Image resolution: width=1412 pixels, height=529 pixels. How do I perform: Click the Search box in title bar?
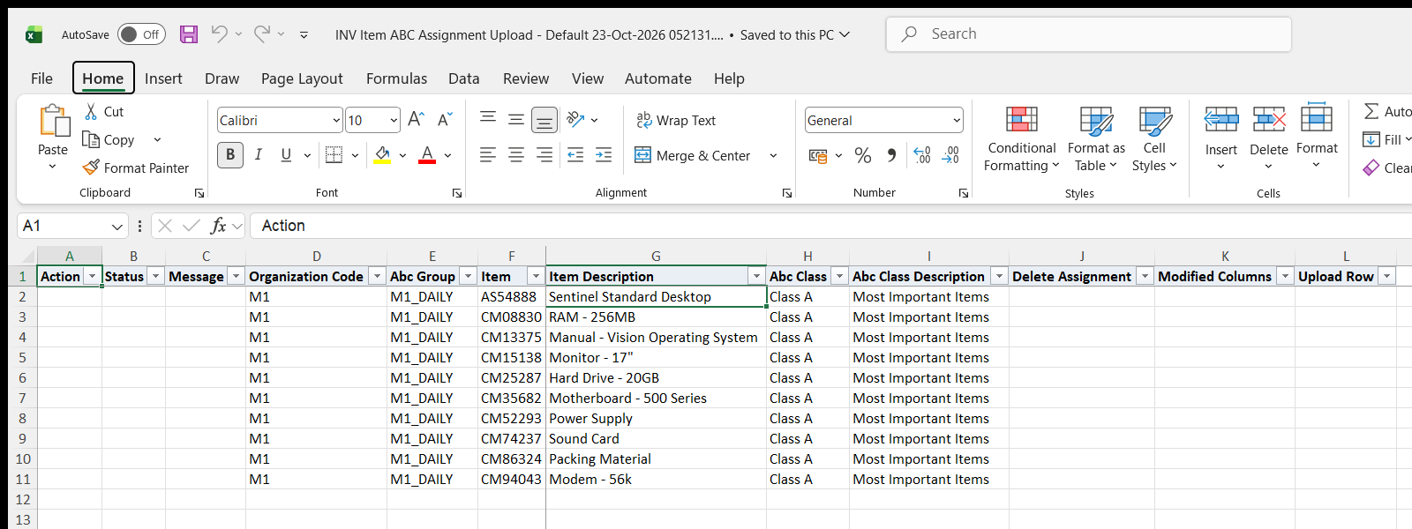coord(1088,34)
